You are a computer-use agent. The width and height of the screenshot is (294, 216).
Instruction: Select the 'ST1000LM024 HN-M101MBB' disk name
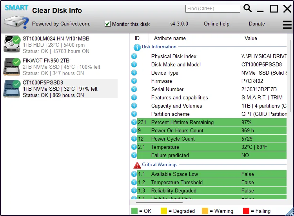(x=56, y=38)
